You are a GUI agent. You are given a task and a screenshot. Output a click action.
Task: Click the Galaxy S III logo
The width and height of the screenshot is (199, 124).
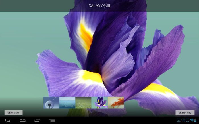point(99,6)
